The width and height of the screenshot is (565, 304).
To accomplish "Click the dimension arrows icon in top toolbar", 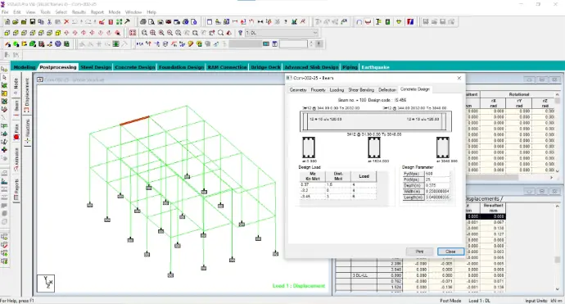I will pos(260,22).
